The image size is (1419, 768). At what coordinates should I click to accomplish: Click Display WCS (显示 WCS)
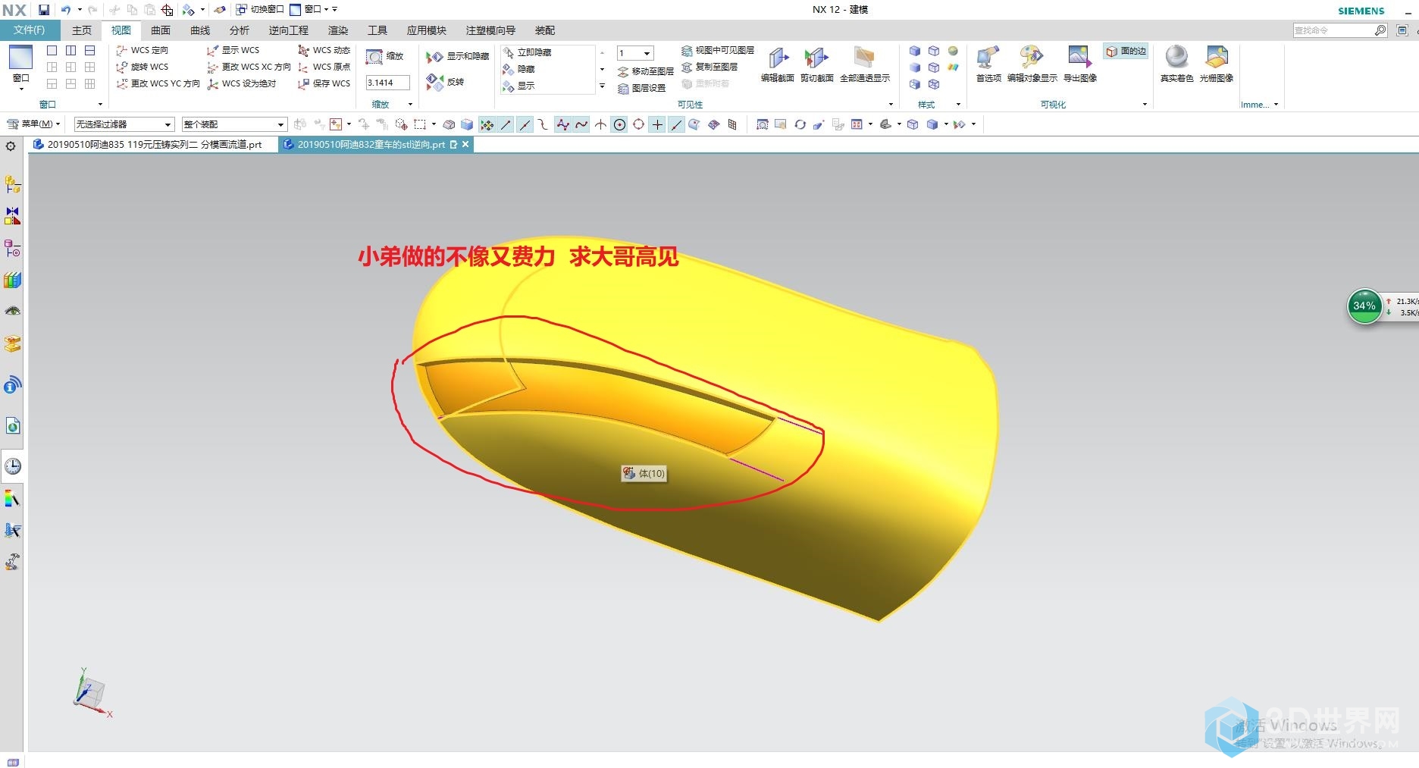(x=233, y=50)
